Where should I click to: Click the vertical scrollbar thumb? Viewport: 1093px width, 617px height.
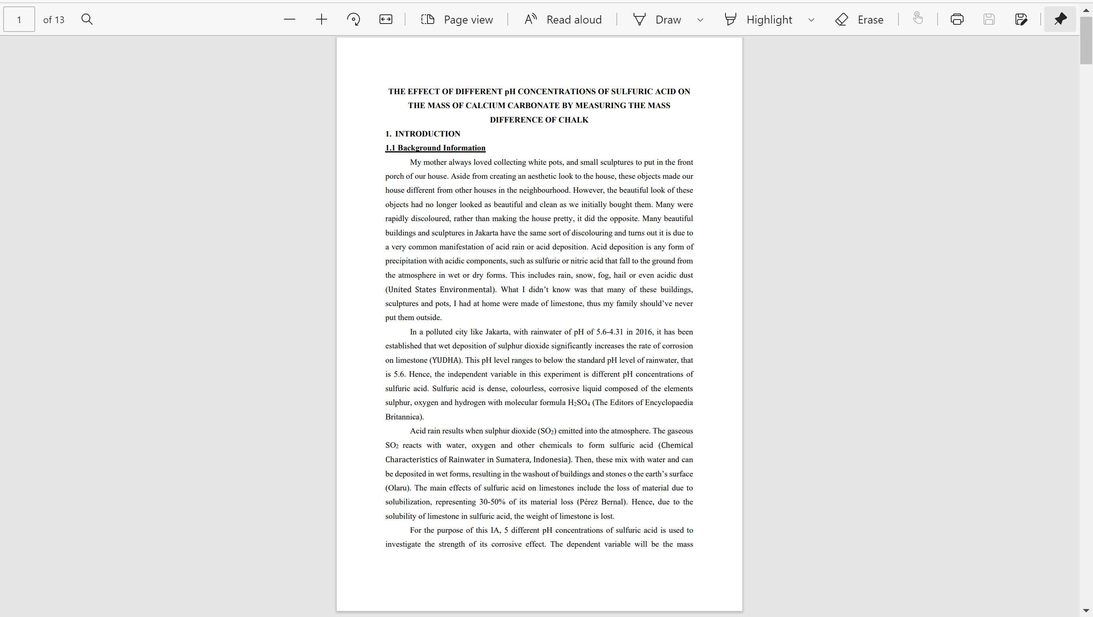point(1086,41)
